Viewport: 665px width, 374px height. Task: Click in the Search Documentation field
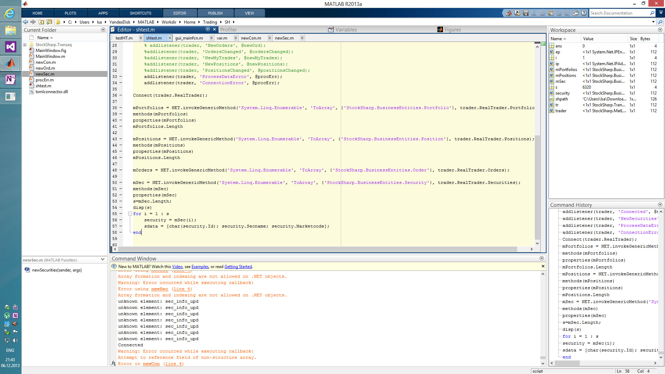click(619, 13)
